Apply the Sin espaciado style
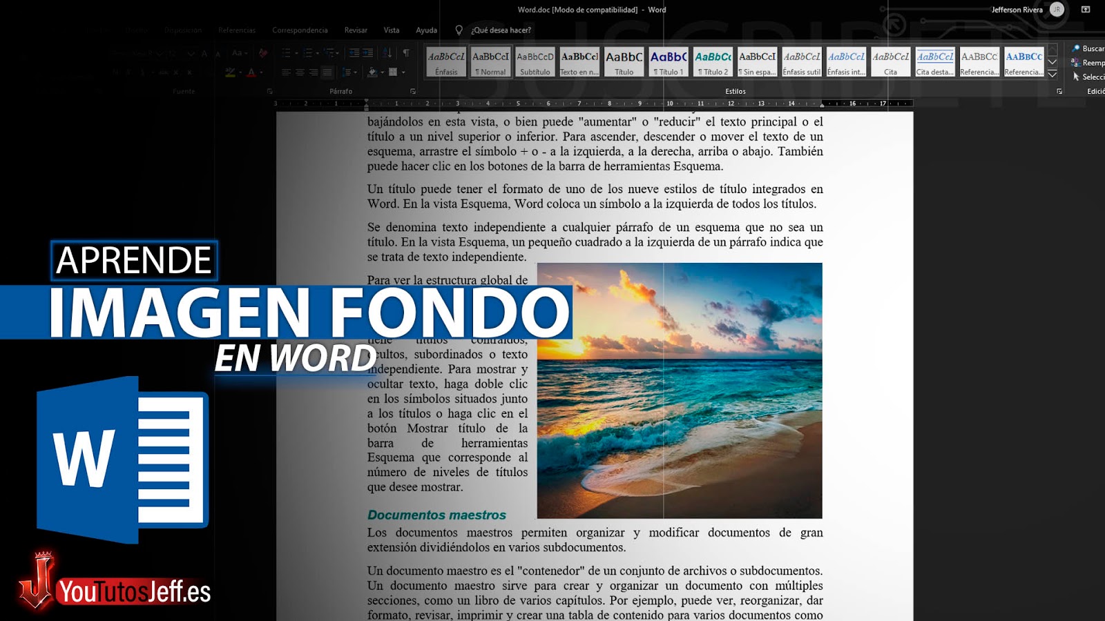This screenshot has width=1105, height=621. click(x=757, y=62)
